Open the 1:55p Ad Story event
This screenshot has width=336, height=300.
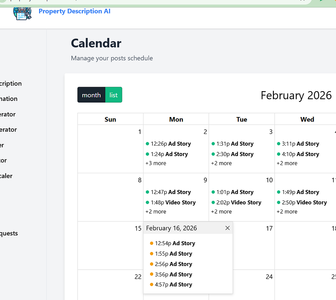[x=171, y=254]
